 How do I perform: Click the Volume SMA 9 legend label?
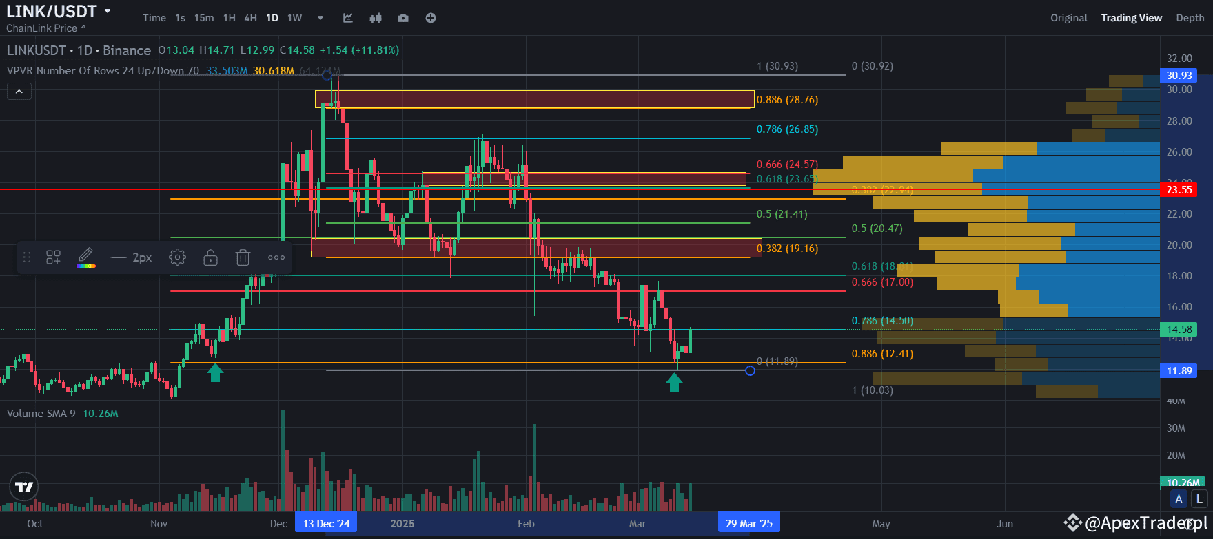click(41, 414)
